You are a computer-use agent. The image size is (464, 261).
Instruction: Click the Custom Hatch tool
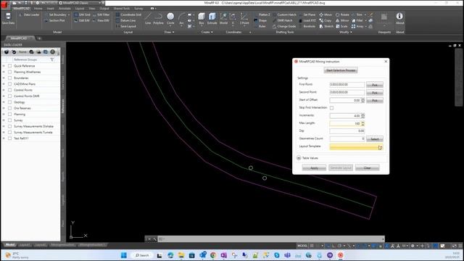[285, 14]
